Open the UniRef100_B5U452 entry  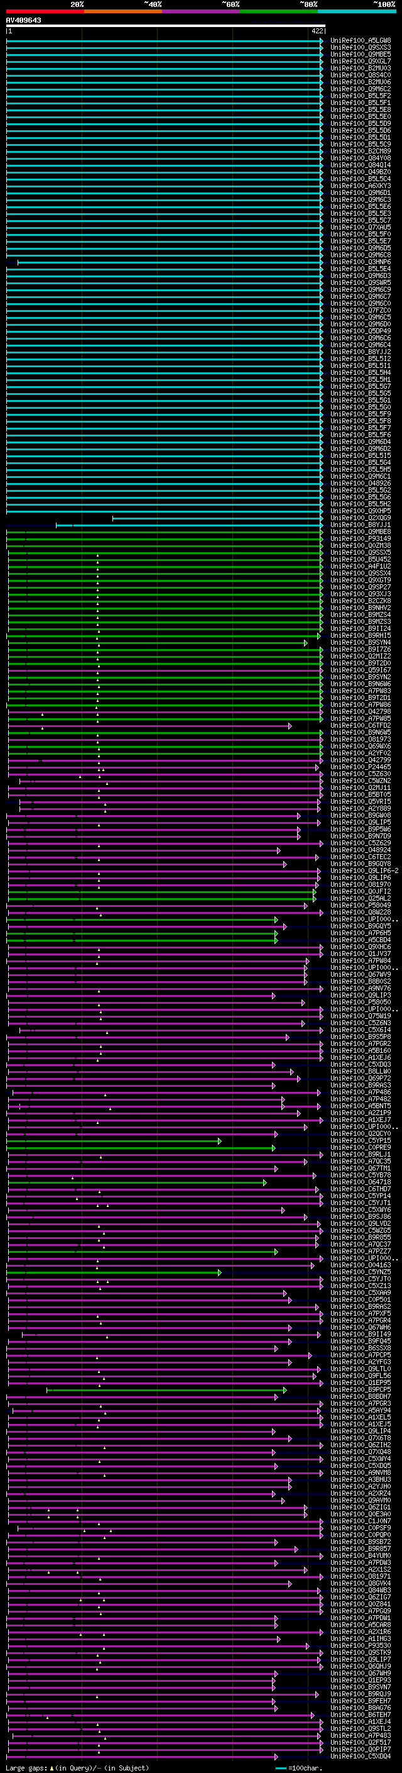[x=361, y=560]
